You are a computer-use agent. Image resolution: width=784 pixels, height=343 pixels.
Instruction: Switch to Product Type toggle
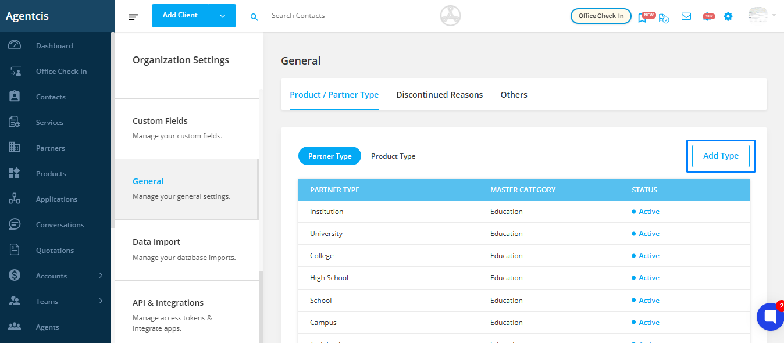393,156
